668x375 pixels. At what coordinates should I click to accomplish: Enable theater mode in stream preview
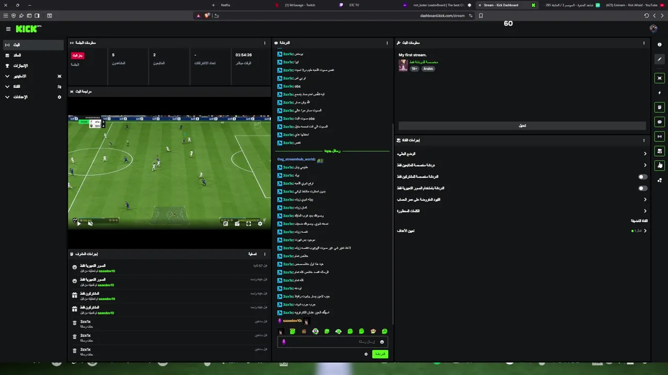pyautogui.click(x=237, y=223)
